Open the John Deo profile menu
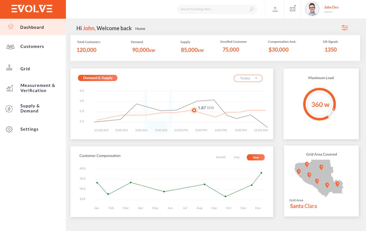The height and width of the screenshot is (231, 366). pyautogui.click(x=331, y=9)
